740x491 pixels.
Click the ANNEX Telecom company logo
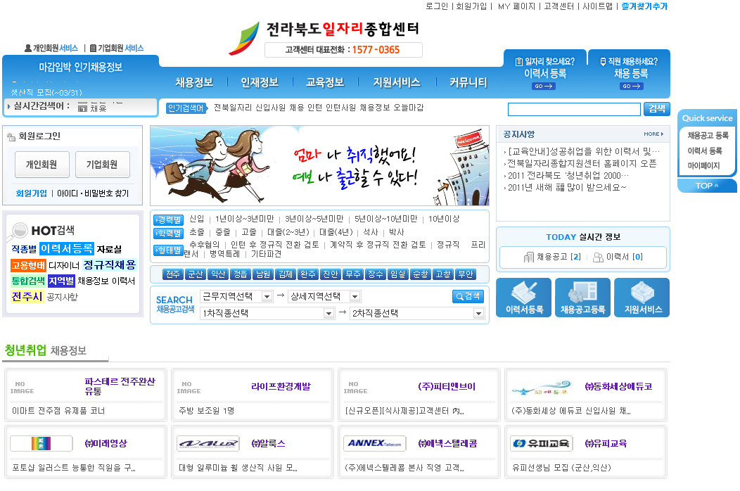pyautogui.click(x=375, y=444)
